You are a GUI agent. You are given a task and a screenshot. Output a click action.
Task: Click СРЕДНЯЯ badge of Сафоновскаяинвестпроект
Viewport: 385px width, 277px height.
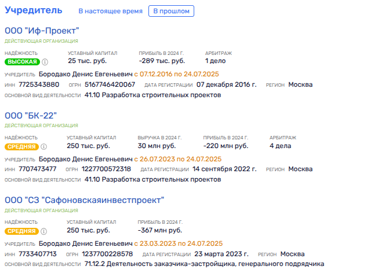[x=21, y=231]
